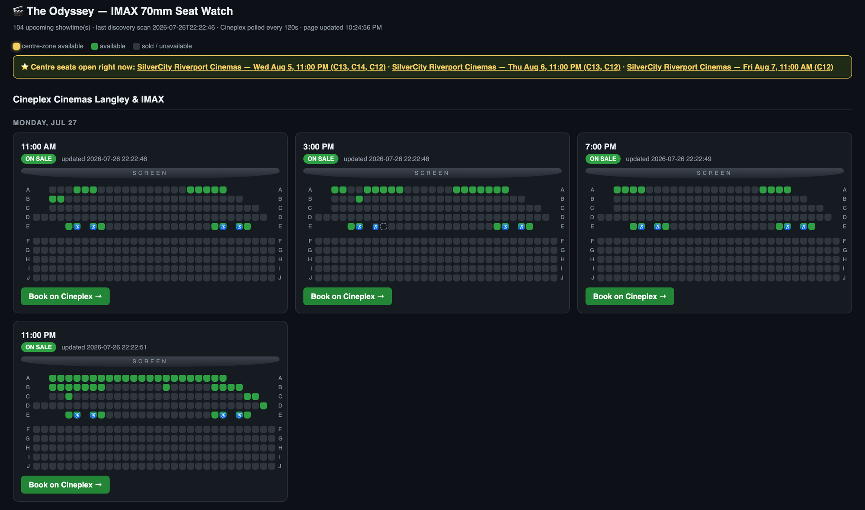Pick the only green seat in 11:00 PM row D
Viewport: 865px width, 510px height.
pos(263,406)
